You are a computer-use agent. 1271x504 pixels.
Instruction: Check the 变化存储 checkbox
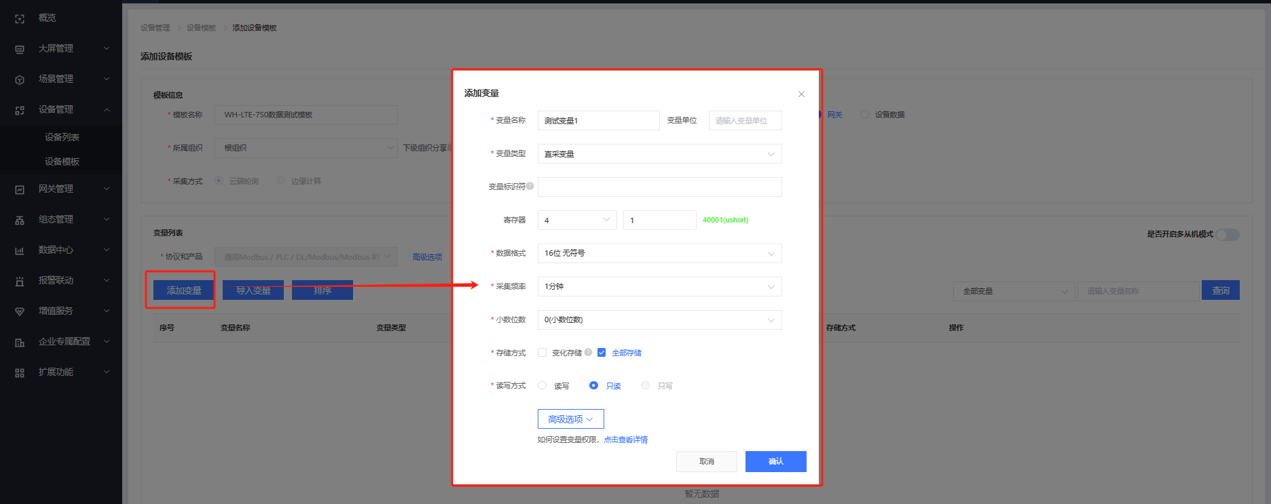click(x=542, y=352)
